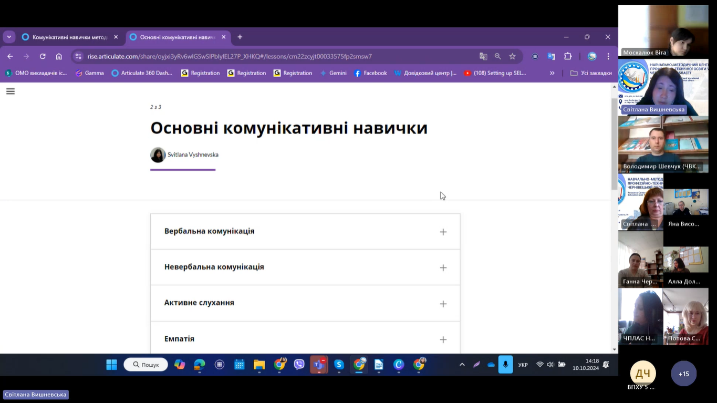This screenshot has height=403, width=717.
Task: Click the translate page icon in address bar
Action: pyautogui.click(x=483, y=56)
